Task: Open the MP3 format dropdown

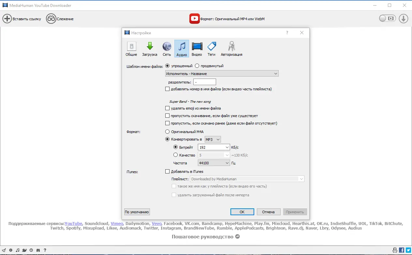Action: 213,140
